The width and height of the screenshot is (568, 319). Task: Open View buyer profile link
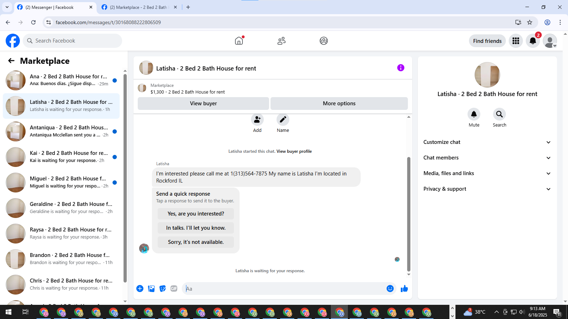[294, 151]
